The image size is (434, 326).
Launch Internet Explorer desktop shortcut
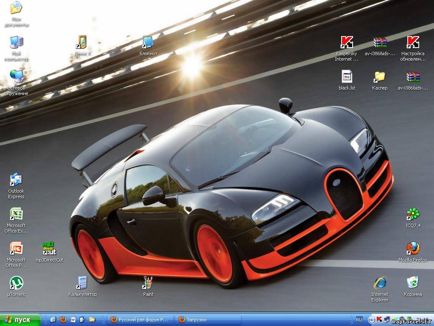pos(380,283)
